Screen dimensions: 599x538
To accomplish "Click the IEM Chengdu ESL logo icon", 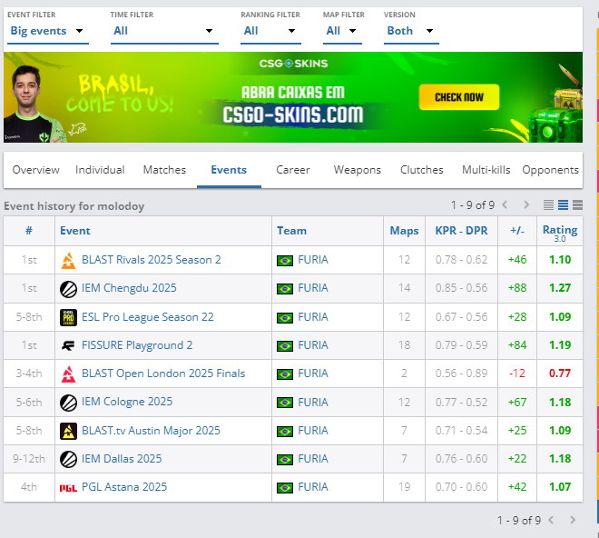I will tap(68, 289).
